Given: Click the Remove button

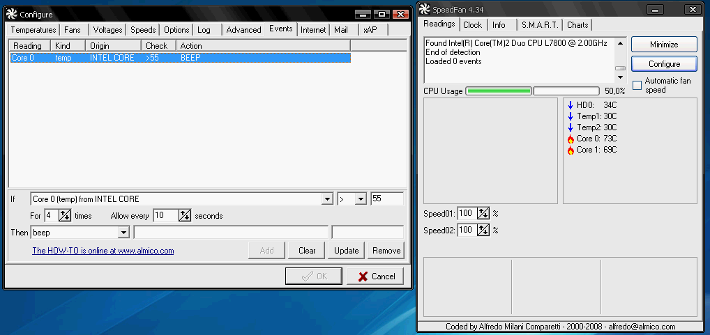Looking at the screenshot, I should (x=386, y=251).
